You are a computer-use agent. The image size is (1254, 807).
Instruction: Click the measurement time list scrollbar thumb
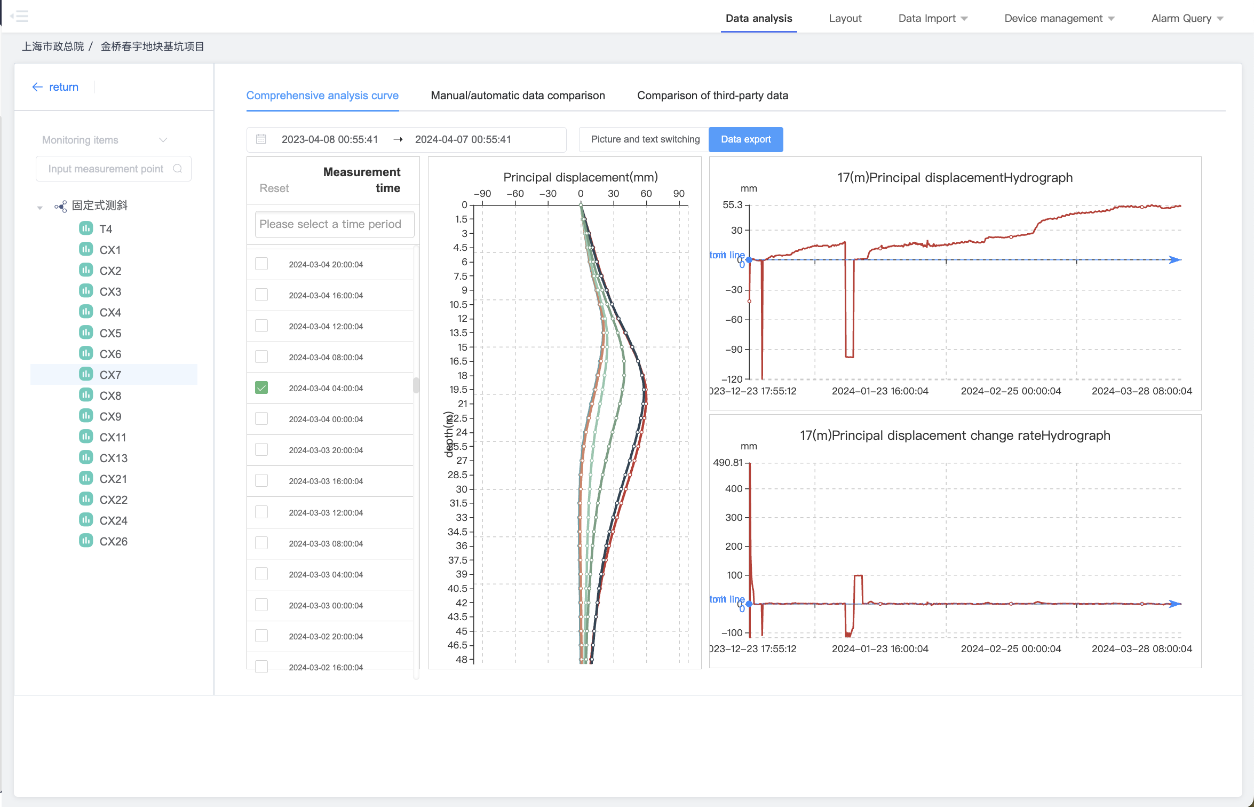pyautogui.click(x=416, y=385)
